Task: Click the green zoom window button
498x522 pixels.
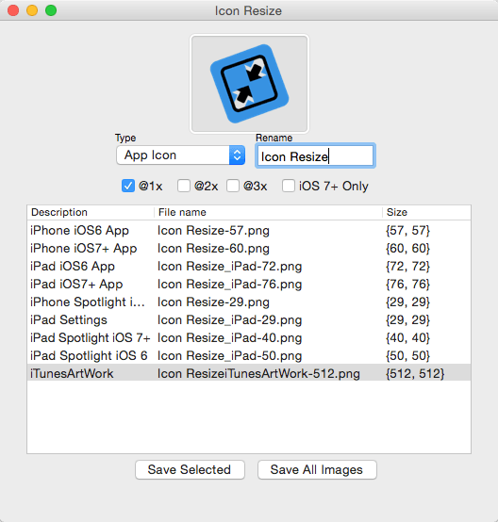Action: (51, 10)
